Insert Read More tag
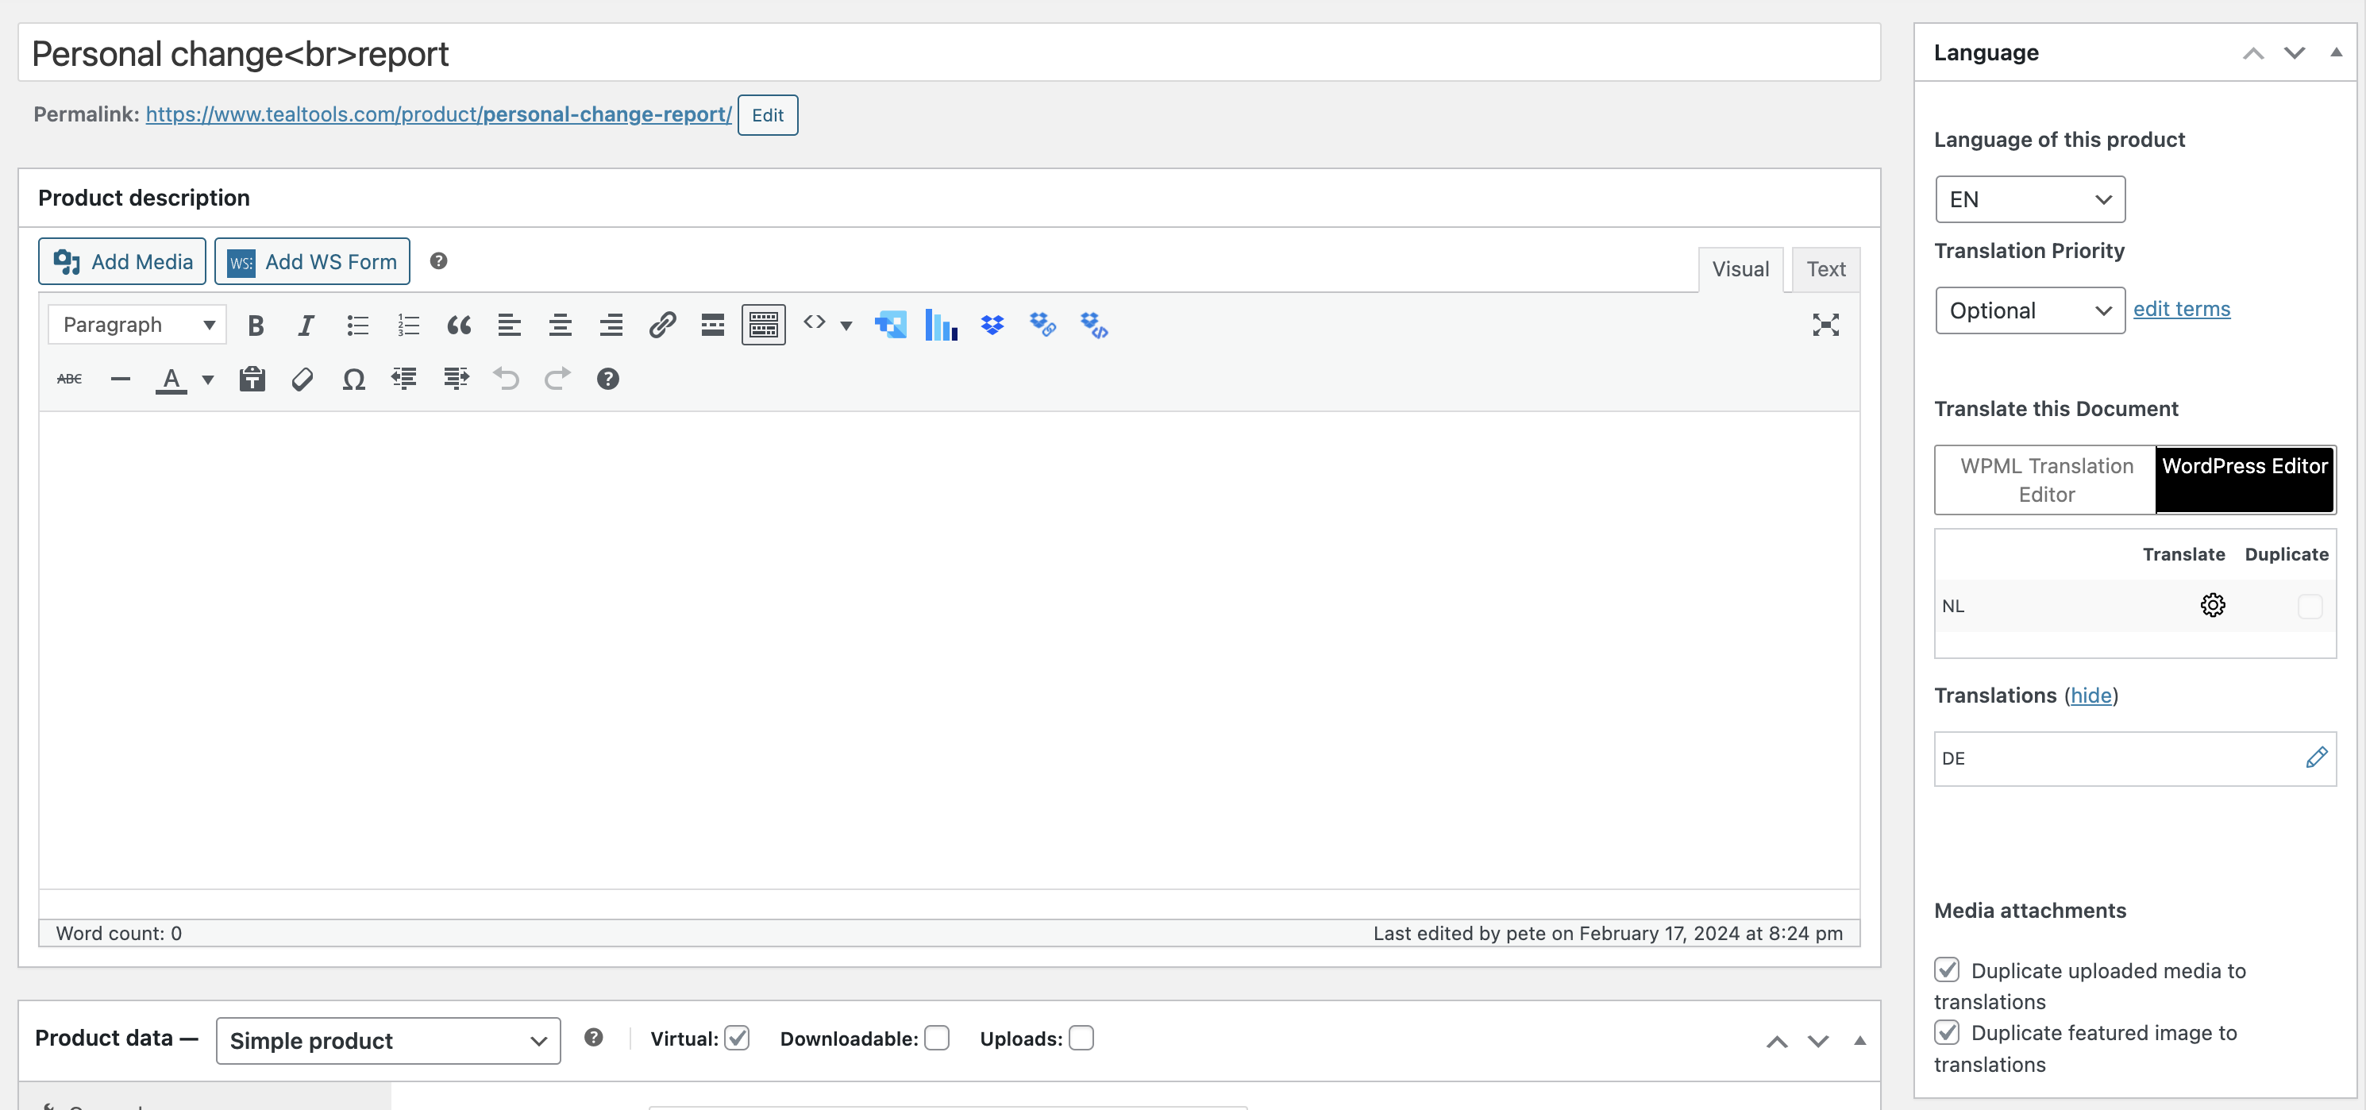 pyautogui.click(x=713, y=326)
